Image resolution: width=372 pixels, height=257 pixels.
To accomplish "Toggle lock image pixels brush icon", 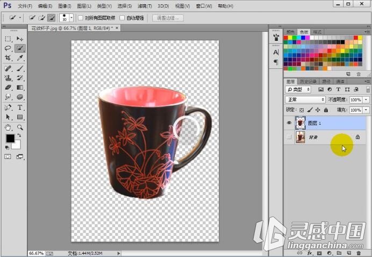I will tap(310, 110).
